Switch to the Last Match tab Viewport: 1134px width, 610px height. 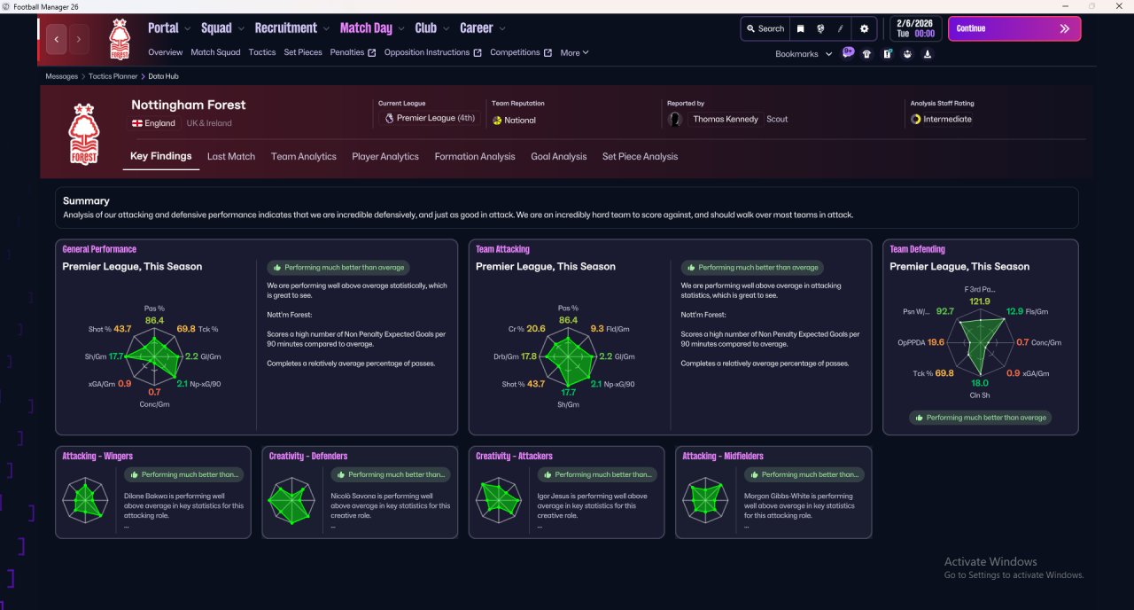tap(231, 156)
